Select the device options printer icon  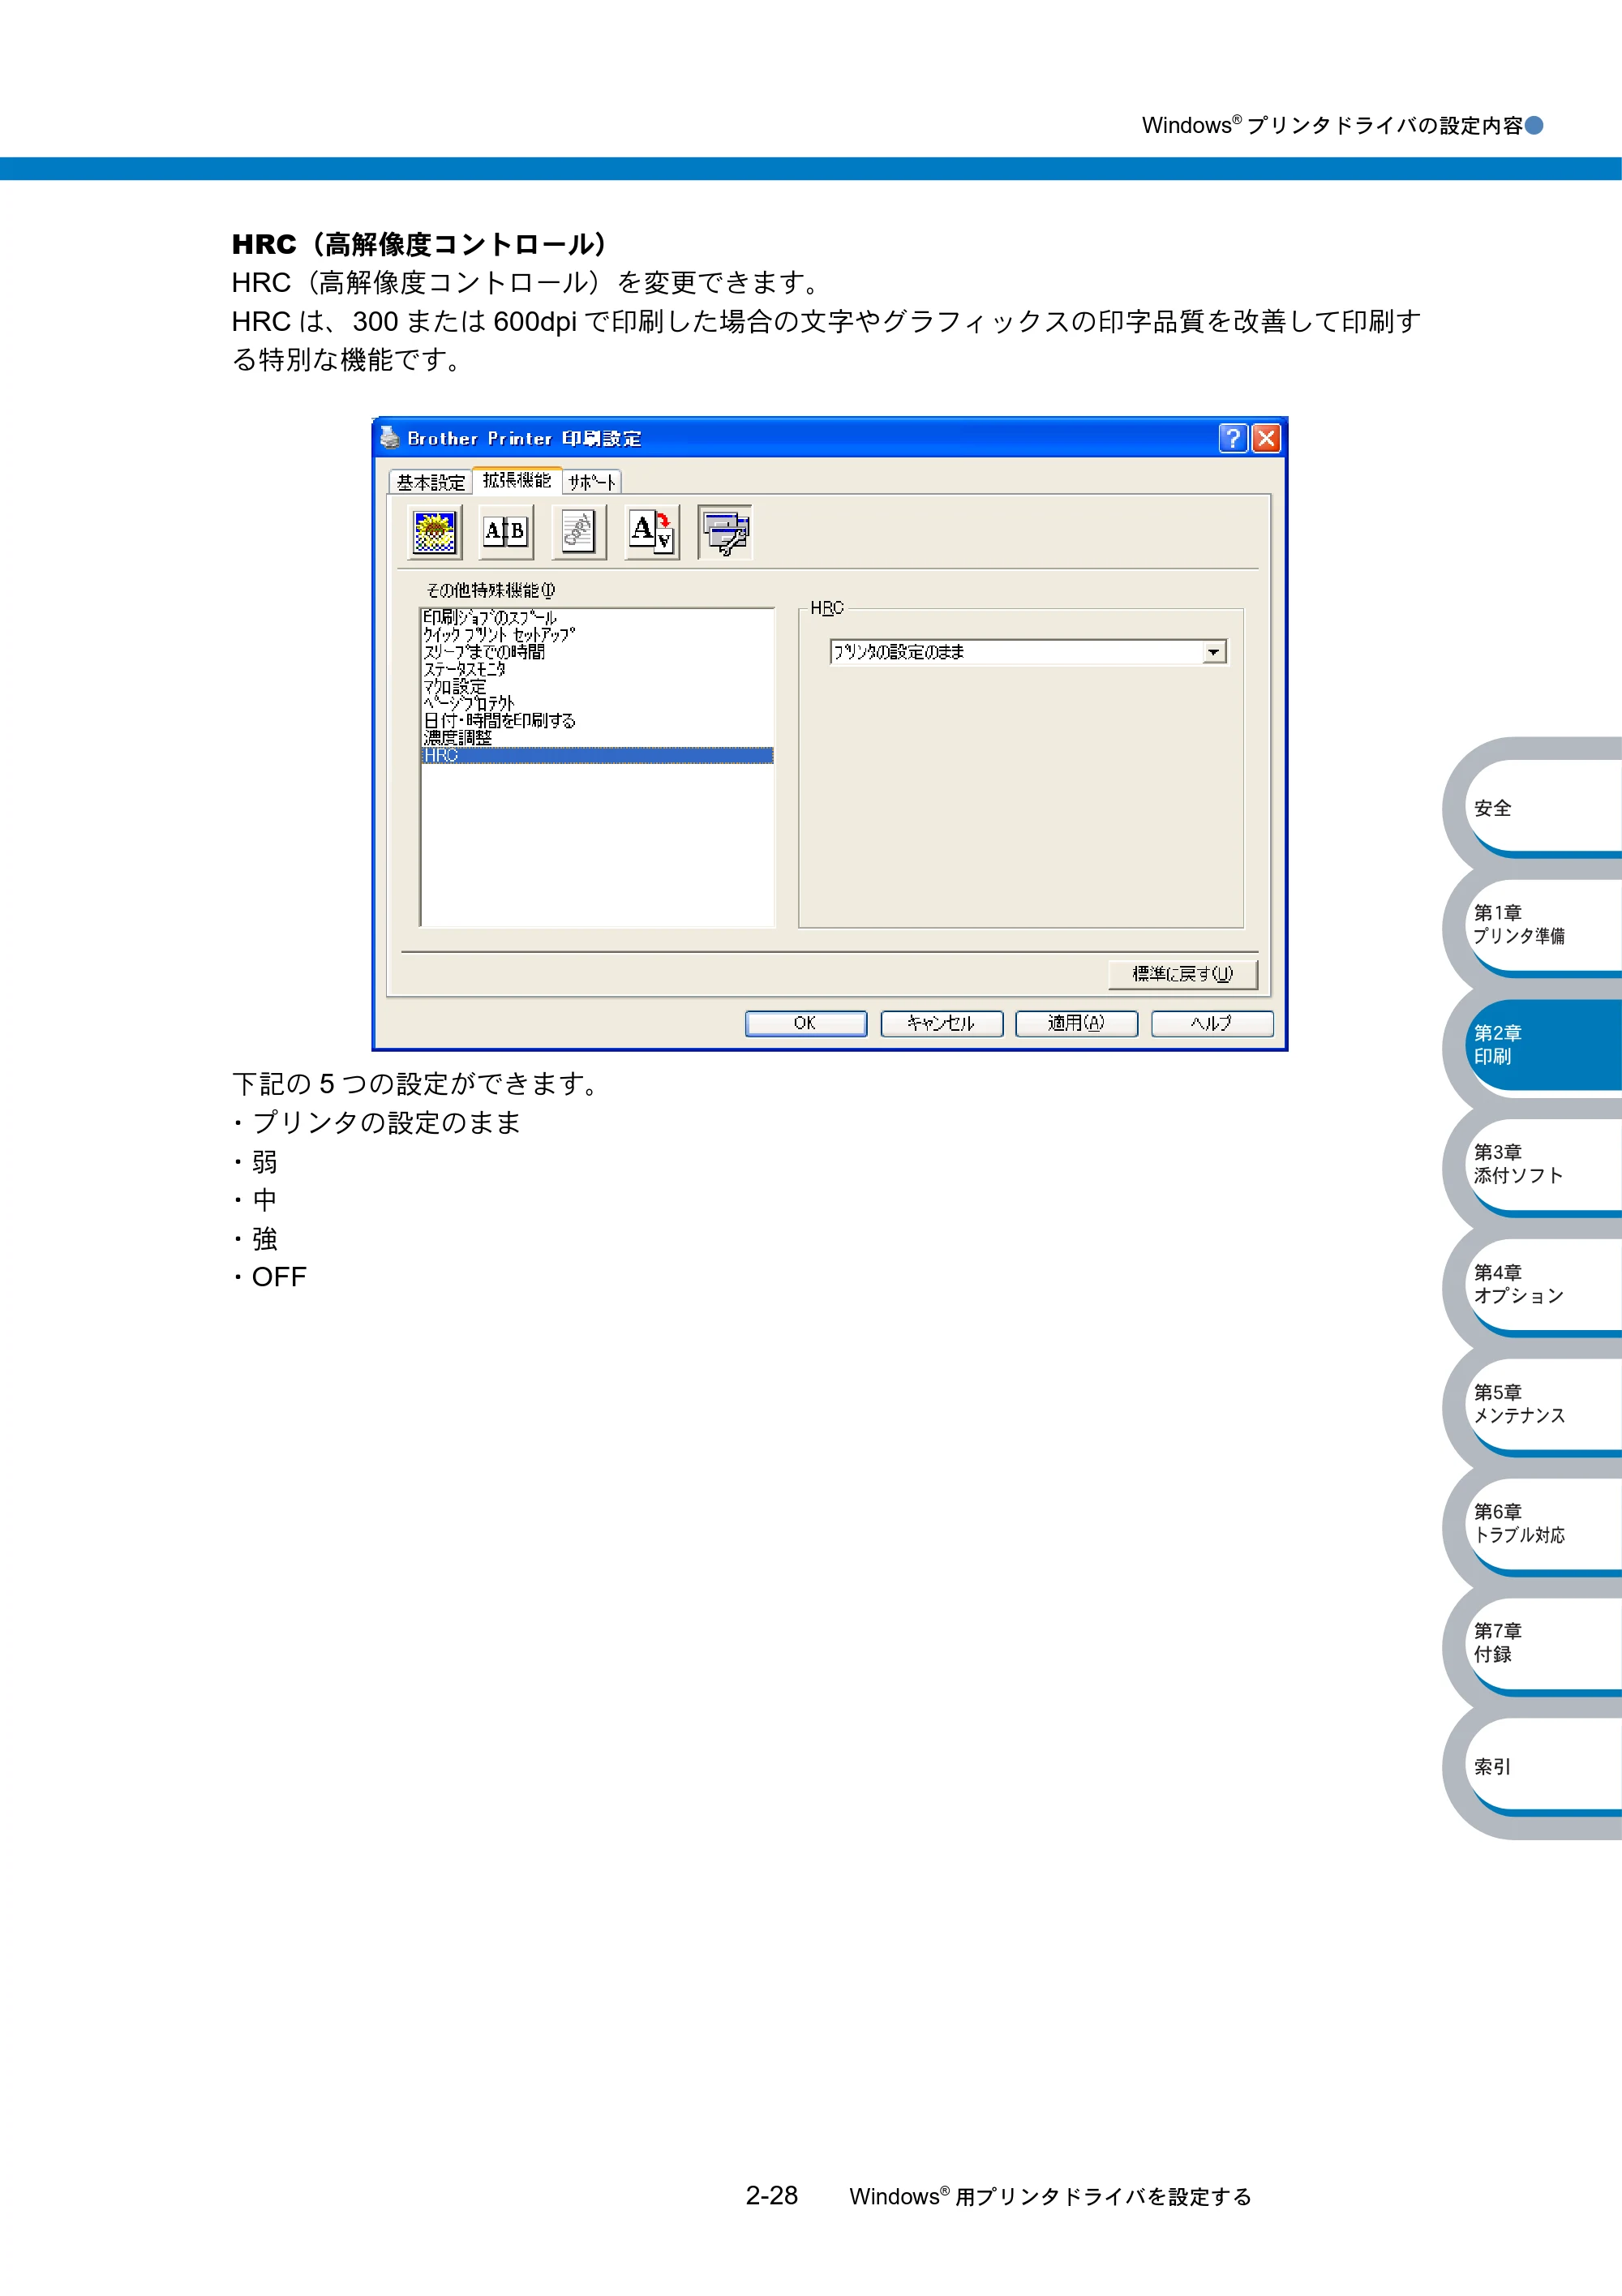(725, 532)
